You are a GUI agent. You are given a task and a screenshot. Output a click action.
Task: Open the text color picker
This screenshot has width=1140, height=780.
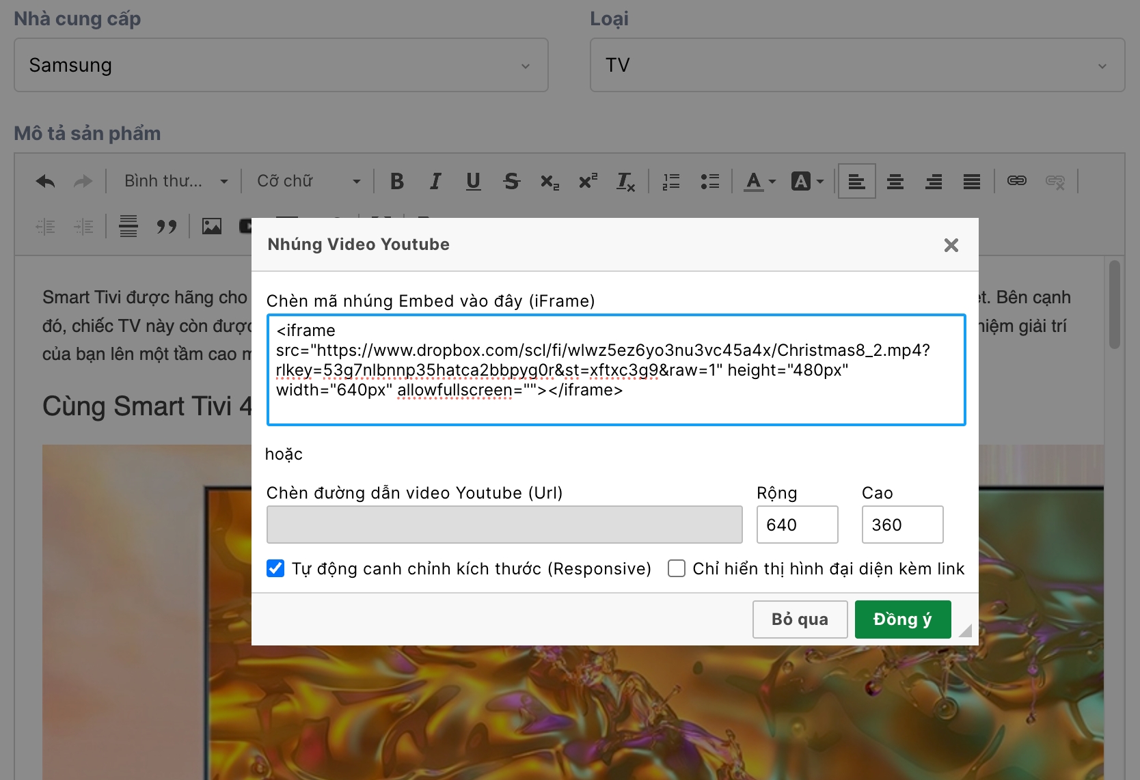point(760,182)
